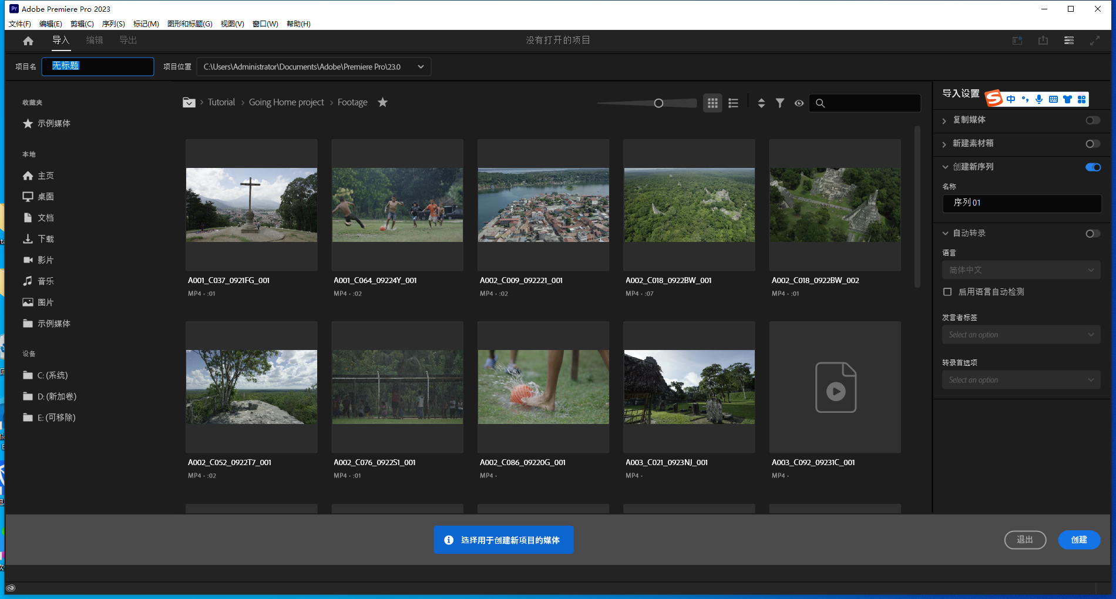Switch to list view in the media browser
Viewport: 1116px width, 599px height.
732,103
